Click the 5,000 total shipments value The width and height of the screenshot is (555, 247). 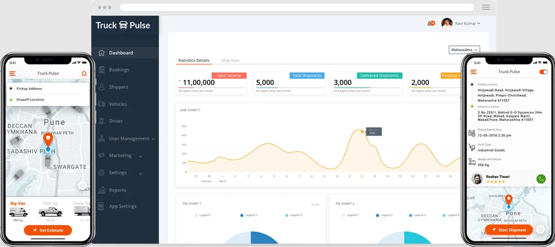coord(265,83)
